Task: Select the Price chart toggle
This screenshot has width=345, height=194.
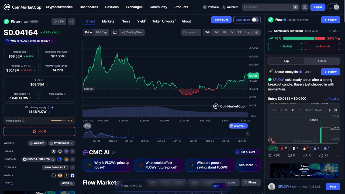Action: point(88,32)
